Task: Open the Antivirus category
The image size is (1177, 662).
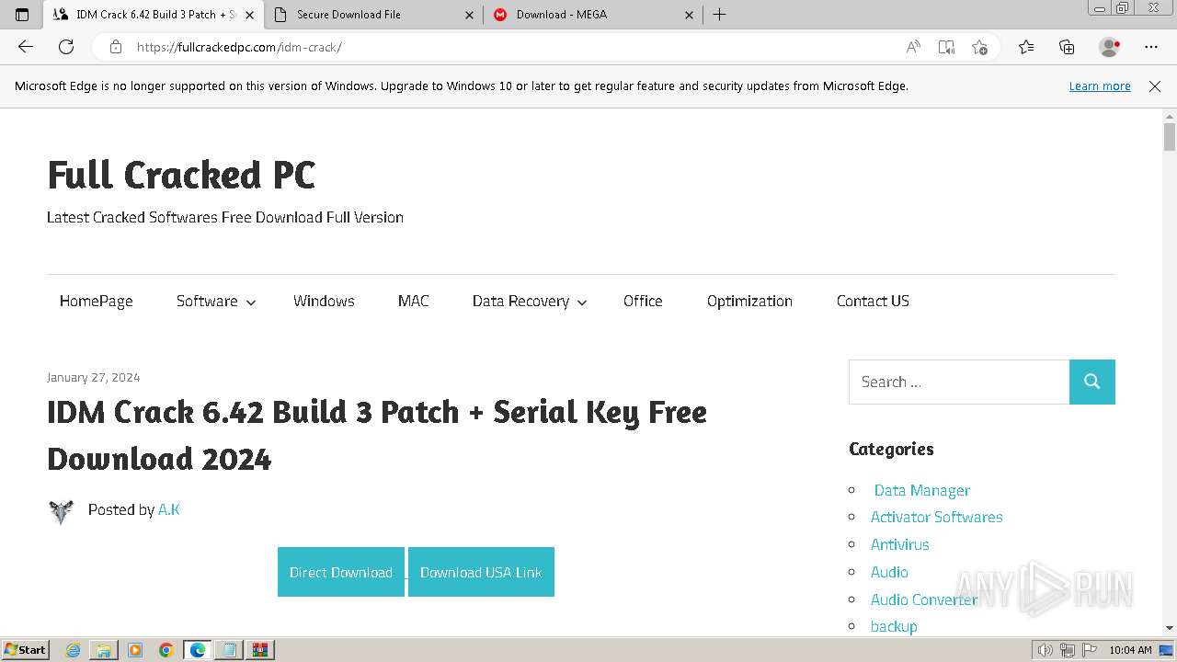Action: click(x=899, y=544)
